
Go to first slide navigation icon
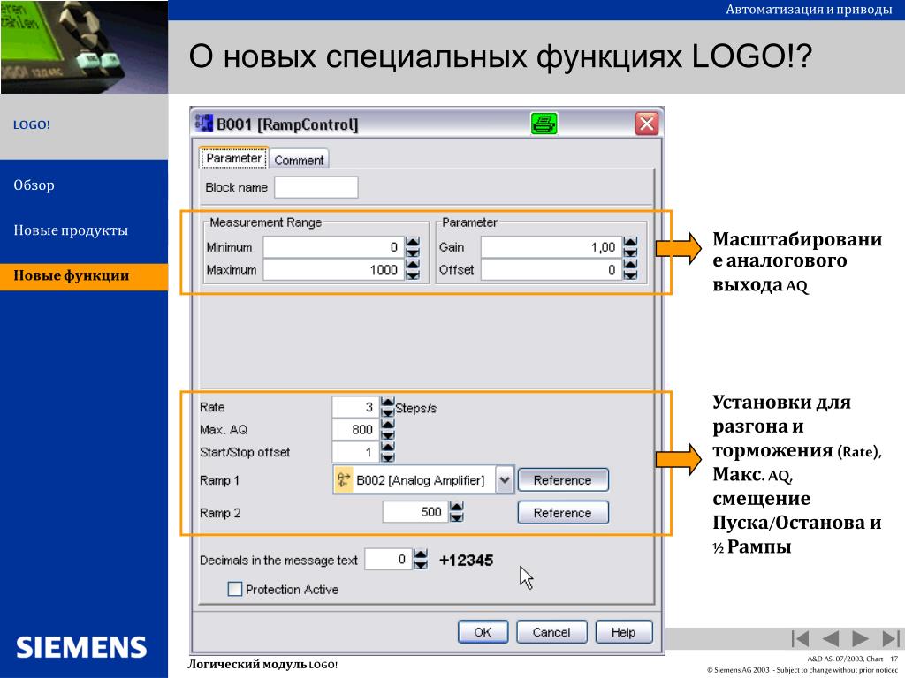(800, 638)
